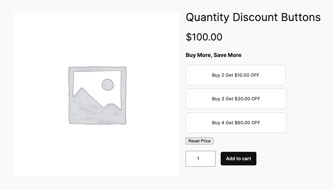Image resolution: width=333 pixels, height=190 pixels.
Task: Click the Quantity Discount Buttons product title
Action: coord(253,17)
